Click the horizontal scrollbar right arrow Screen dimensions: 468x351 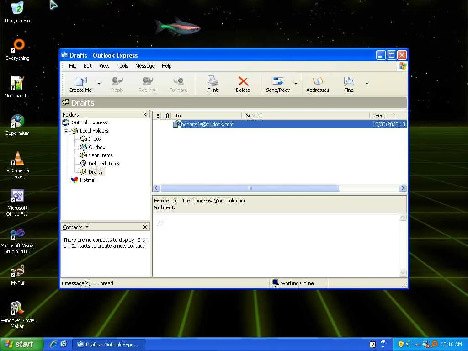(403, 188)
